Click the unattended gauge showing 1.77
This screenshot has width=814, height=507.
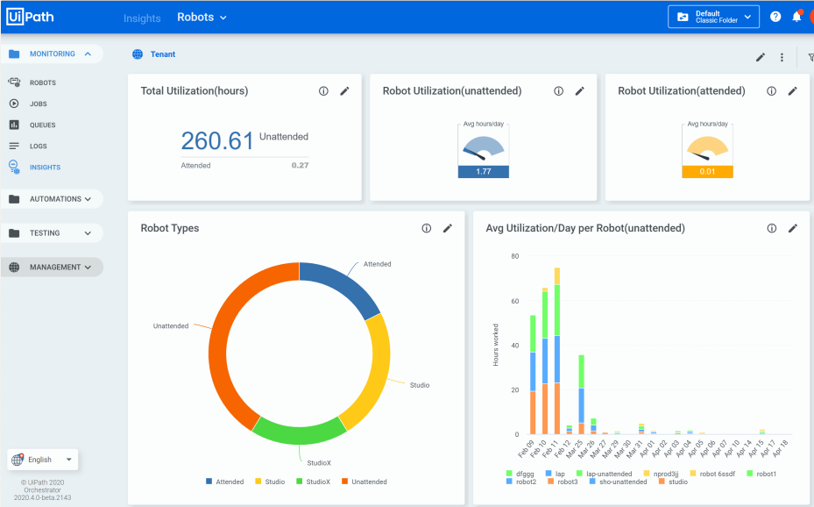pos(484,151)
